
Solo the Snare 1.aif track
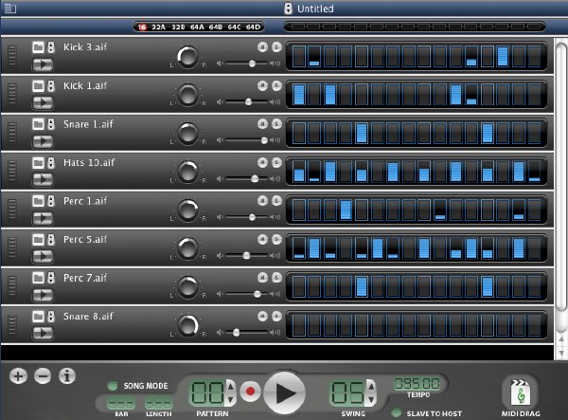276,124
